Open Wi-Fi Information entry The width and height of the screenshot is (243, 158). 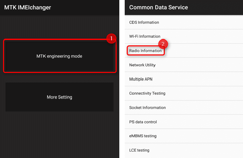[x=184, y=36]
